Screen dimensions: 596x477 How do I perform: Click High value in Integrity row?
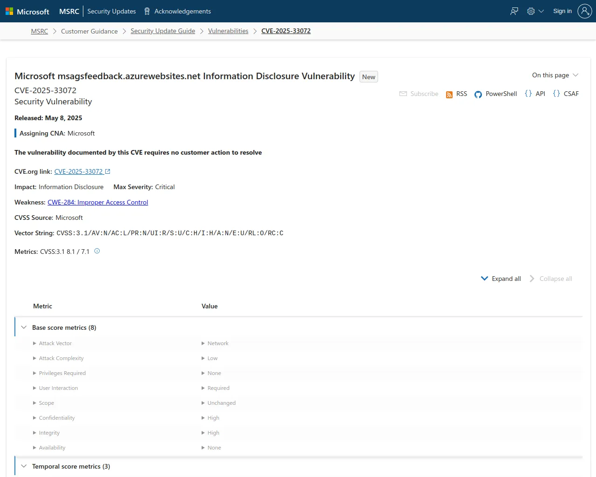pos(213,433)
